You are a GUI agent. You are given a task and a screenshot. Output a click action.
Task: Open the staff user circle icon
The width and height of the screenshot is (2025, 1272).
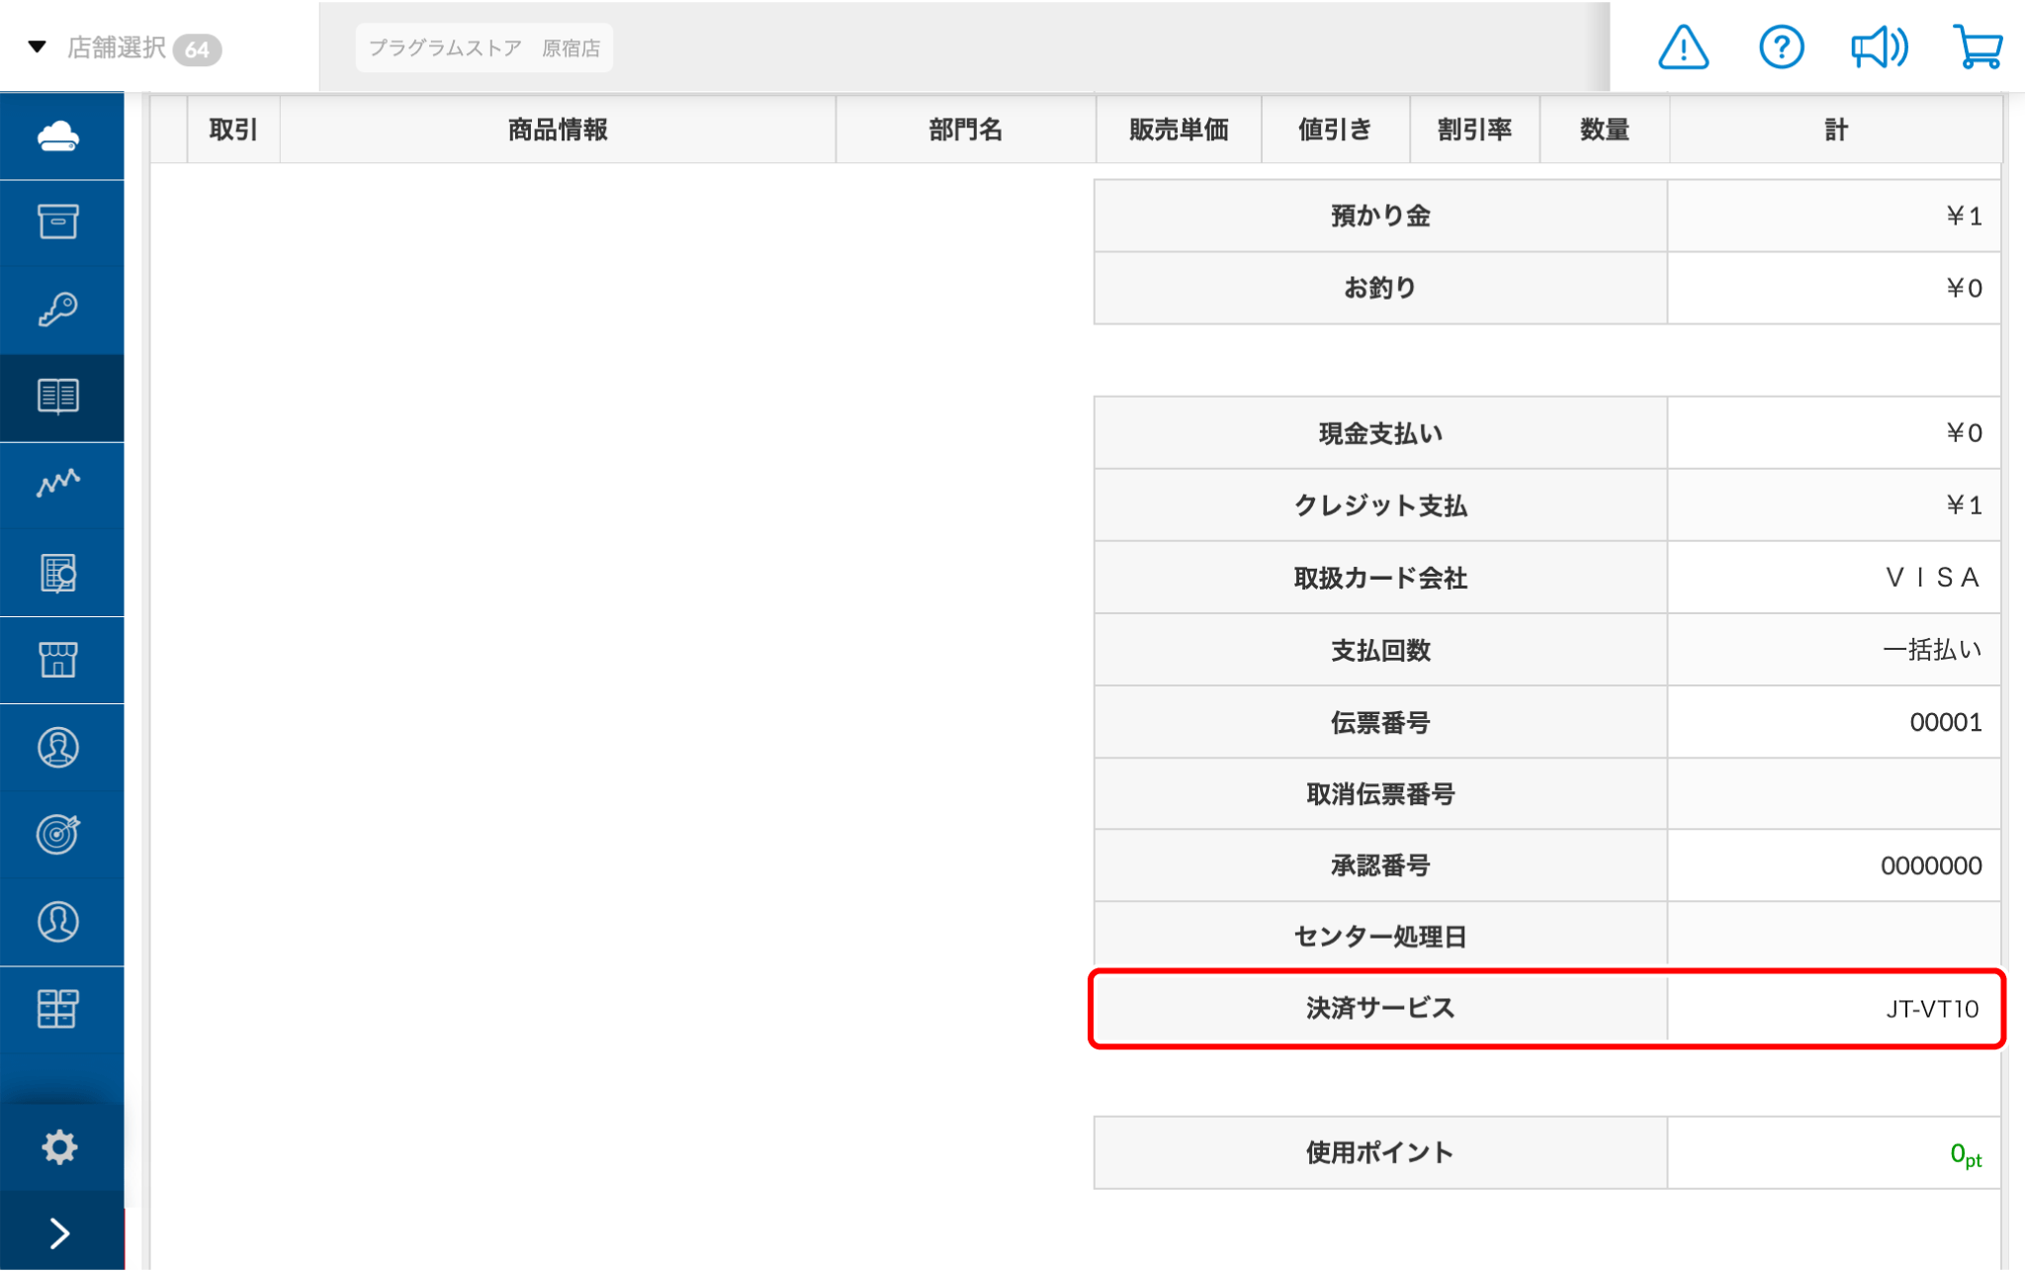[59, 922]
